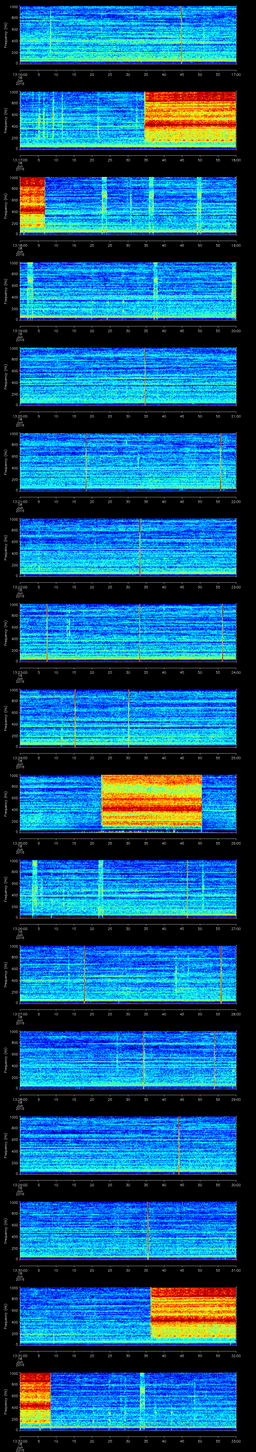Image resolution: width=256 pixels, height=1452 pixels.
Task: Select red spike near 7s in 13:23 spectrogram
Action: click(47, 632)
